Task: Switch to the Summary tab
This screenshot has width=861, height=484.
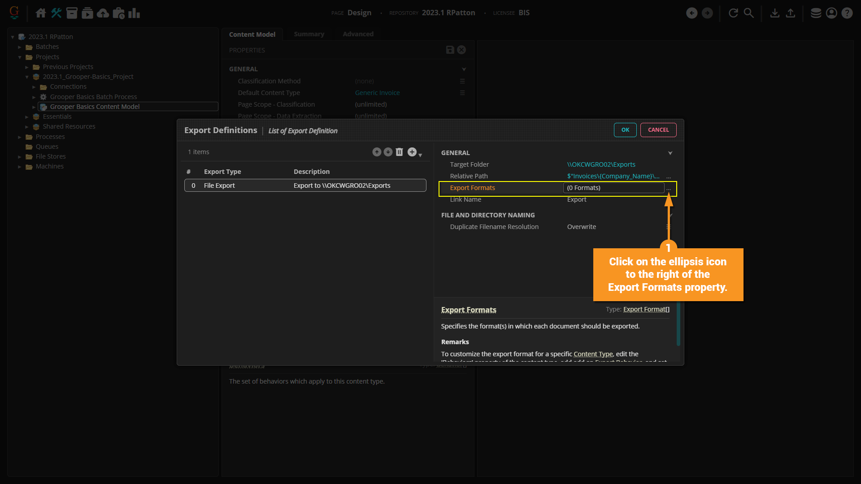Action: pyautogui.click(x=309, y=34)
